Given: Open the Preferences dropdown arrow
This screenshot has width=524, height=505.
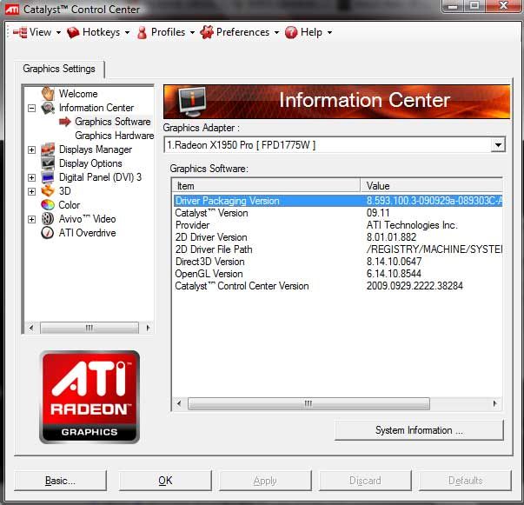Looking at the screenshot, I should [276, 33].
